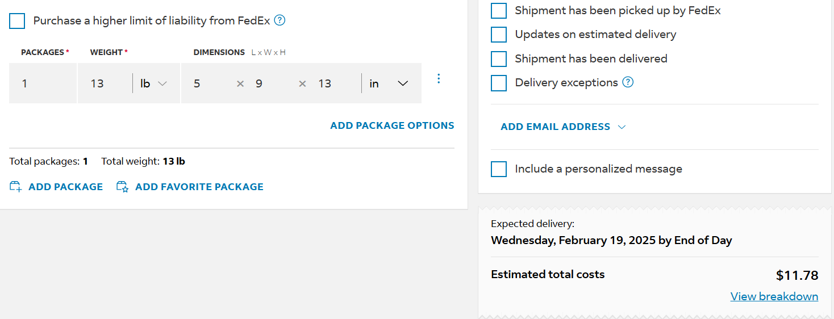Screen dimensions: 834x319
Task: Open the Delivery exceptions help icon
Action: (x=628, y=82)
